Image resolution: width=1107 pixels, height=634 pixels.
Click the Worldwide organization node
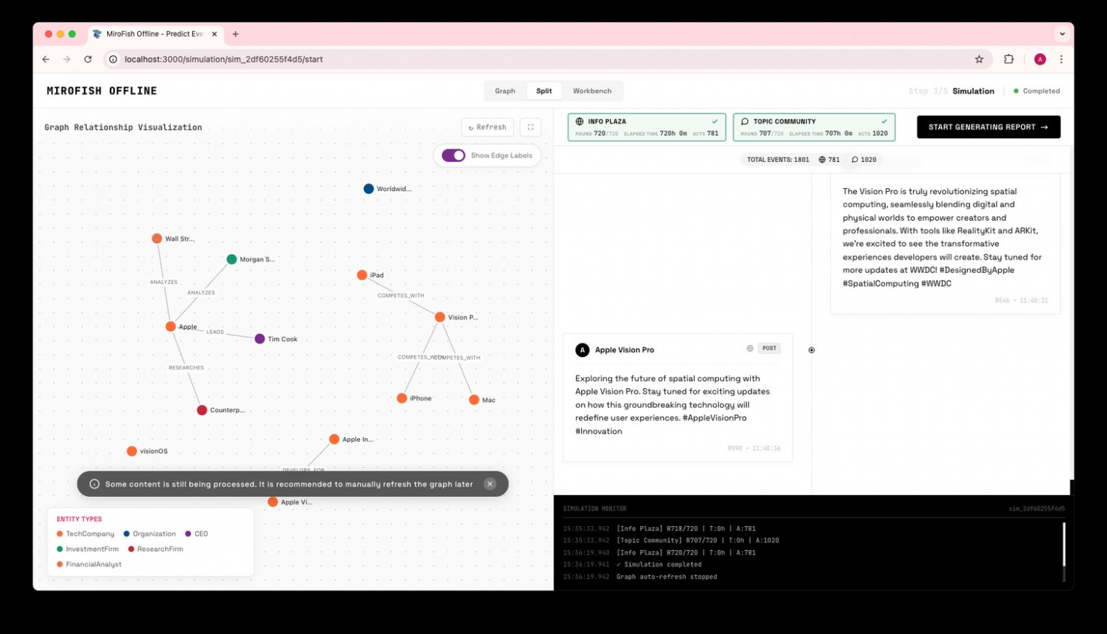pos(368,189)
